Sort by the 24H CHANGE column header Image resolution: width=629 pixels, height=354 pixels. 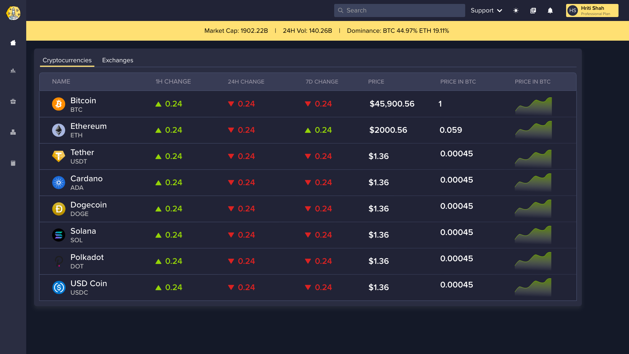tap(246, 82)
